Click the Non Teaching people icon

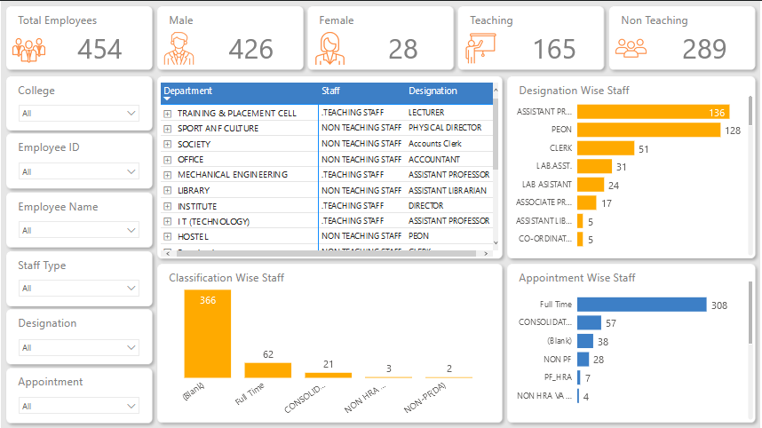[x=631, y=48]
